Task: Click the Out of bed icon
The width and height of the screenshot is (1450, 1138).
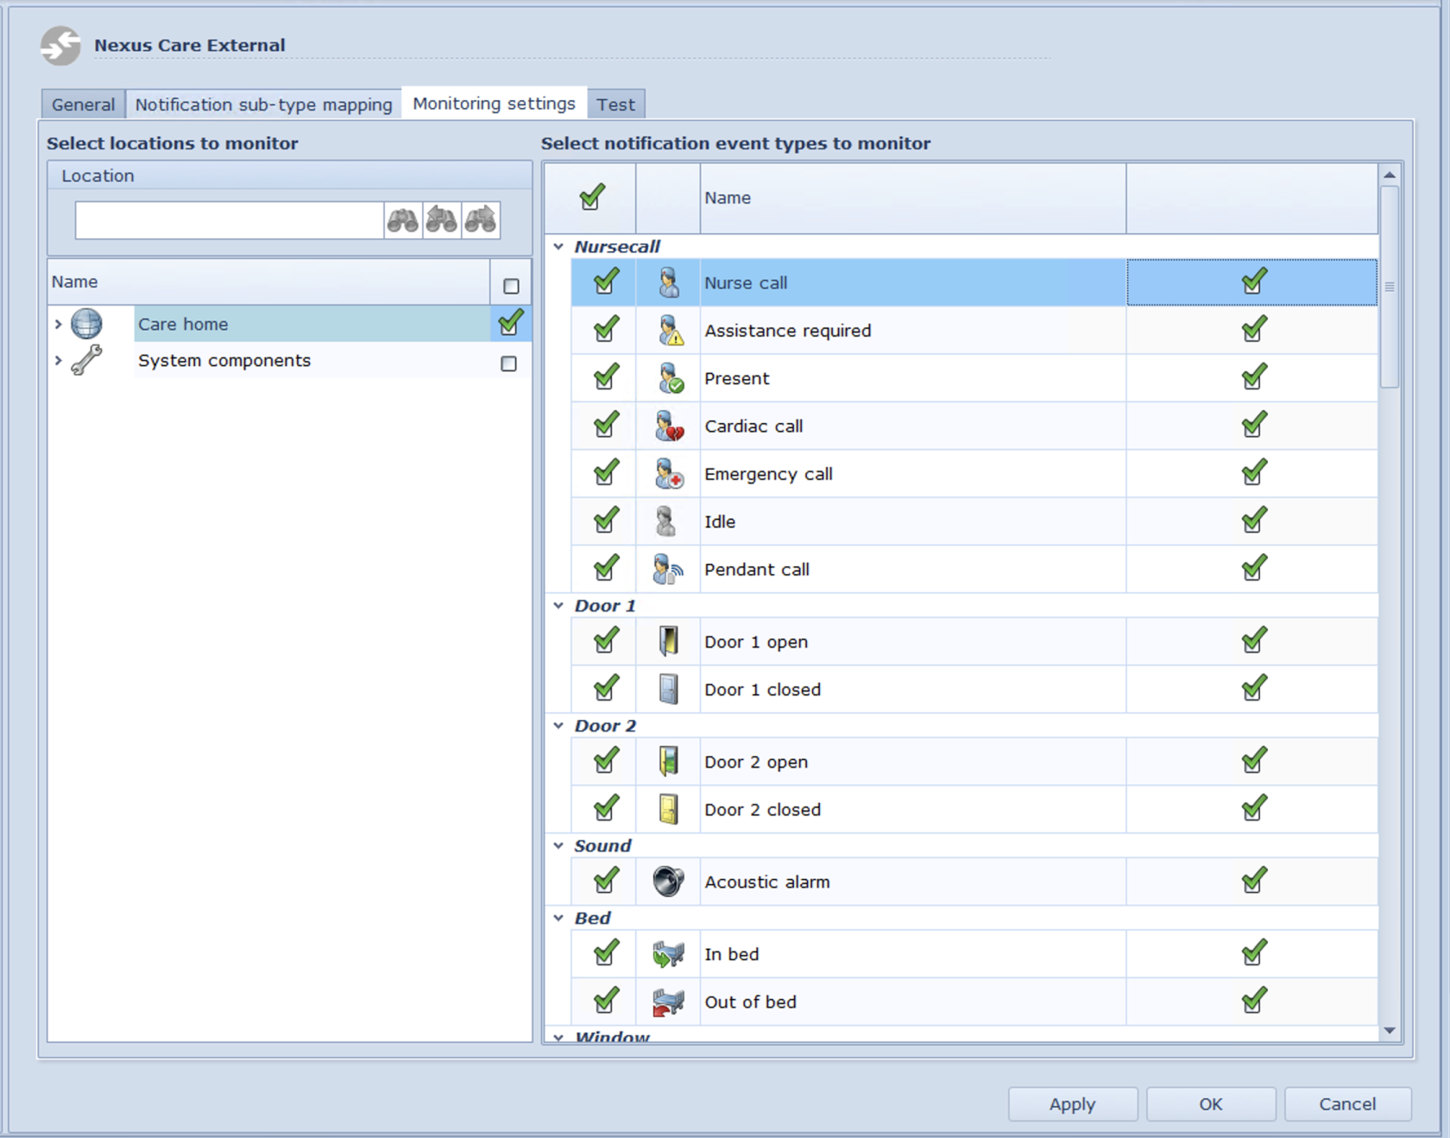Action: click(x=668, y=1002)
